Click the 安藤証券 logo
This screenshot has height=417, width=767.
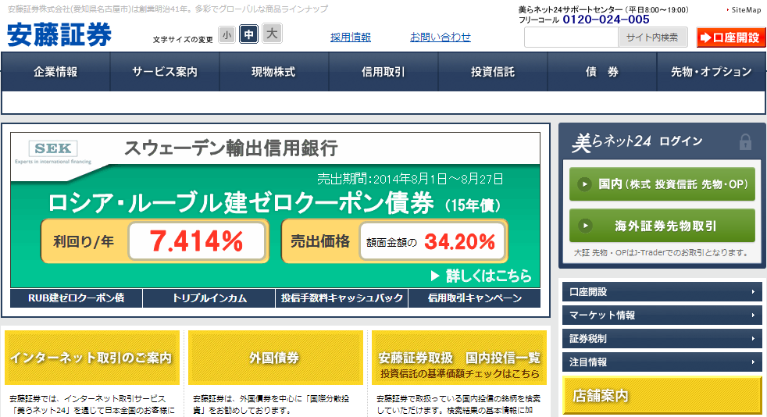tap(59, 34)
